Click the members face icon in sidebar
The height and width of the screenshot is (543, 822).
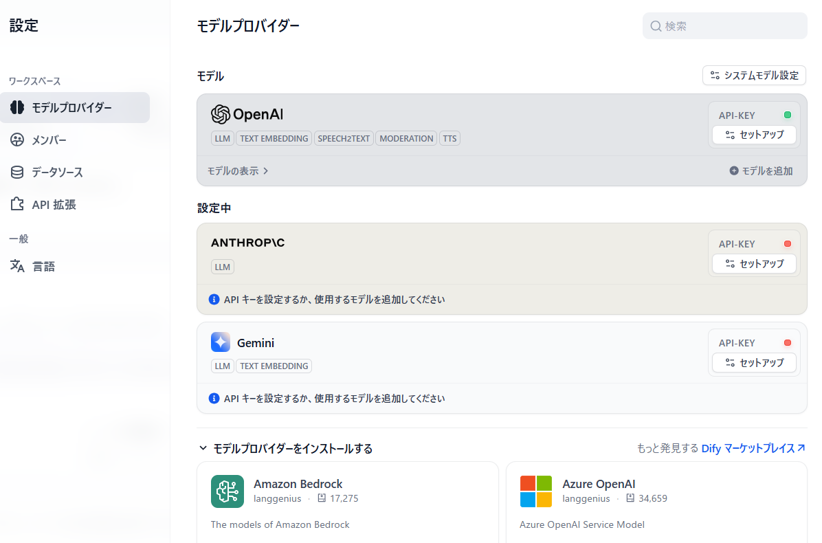(16, 140)
